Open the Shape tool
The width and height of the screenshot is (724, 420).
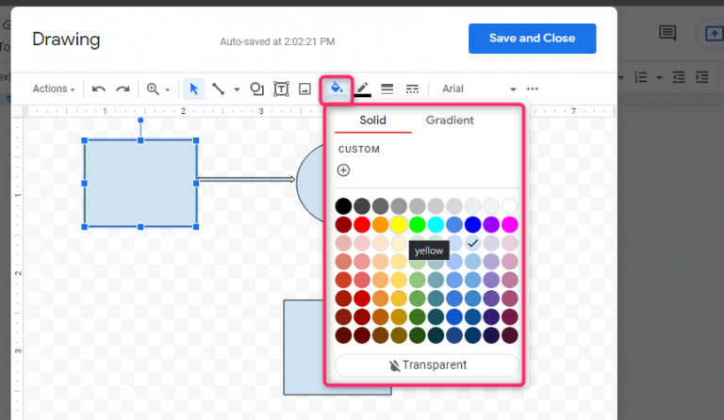(256, 89)
